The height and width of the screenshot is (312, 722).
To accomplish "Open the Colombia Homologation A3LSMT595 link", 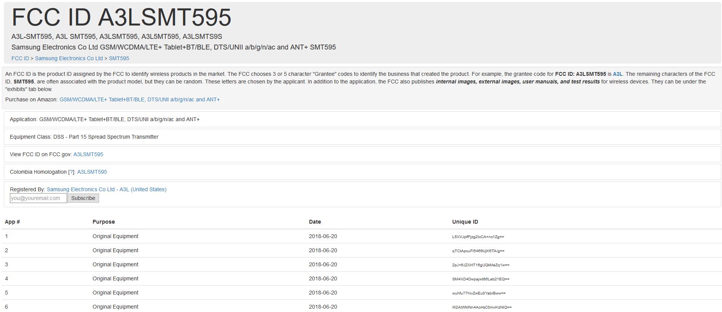I will [x=92, y=172].
